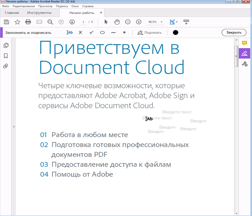Go to next page down arrow
The image size is (252, 216).
tap(72, 22)
